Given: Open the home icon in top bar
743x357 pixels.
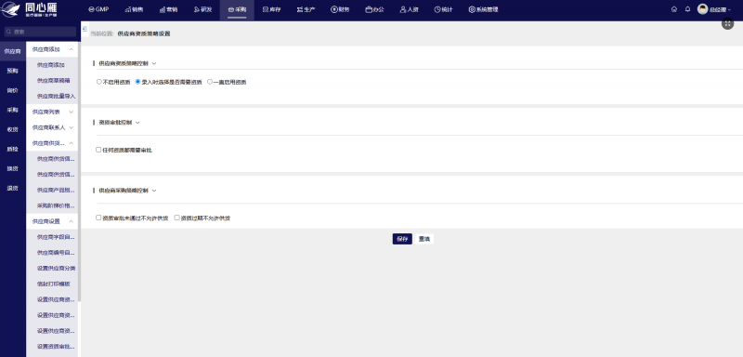Looking at the screenshot, I should (x=674, y=9).
